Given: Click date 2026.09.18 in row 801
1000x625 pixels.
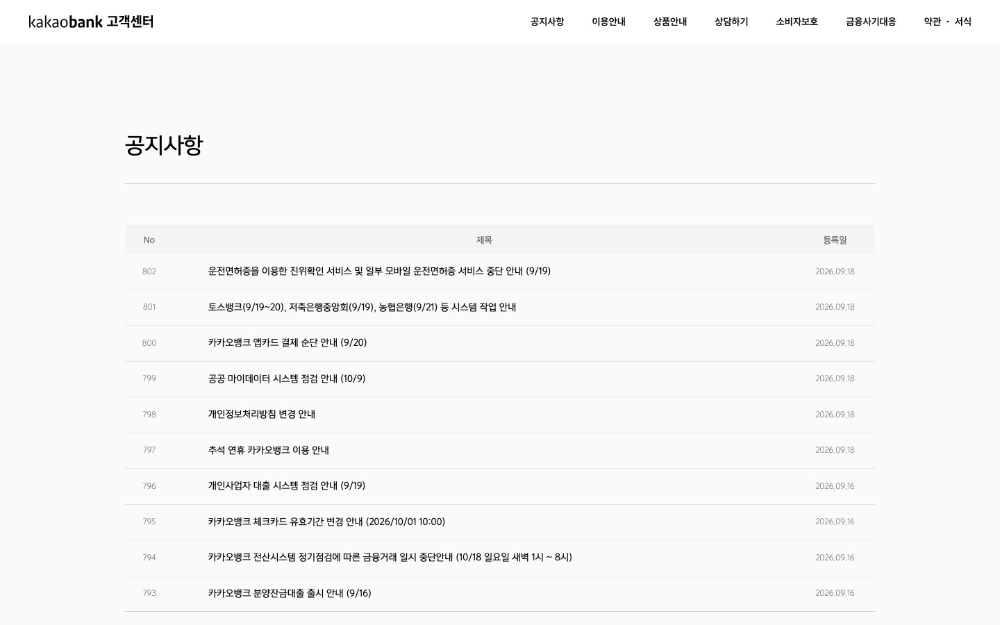Looking at the screenshot, I should coord(835,307).
